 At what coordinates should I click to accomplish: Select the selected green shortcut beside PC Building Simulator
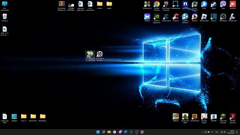click(x=90, y=56)
